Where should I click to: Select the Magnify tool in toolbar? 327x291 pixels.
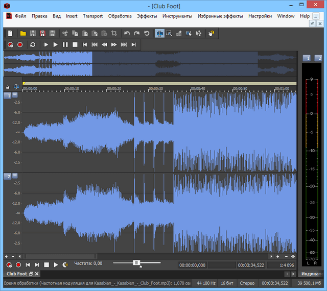[169, 33]
